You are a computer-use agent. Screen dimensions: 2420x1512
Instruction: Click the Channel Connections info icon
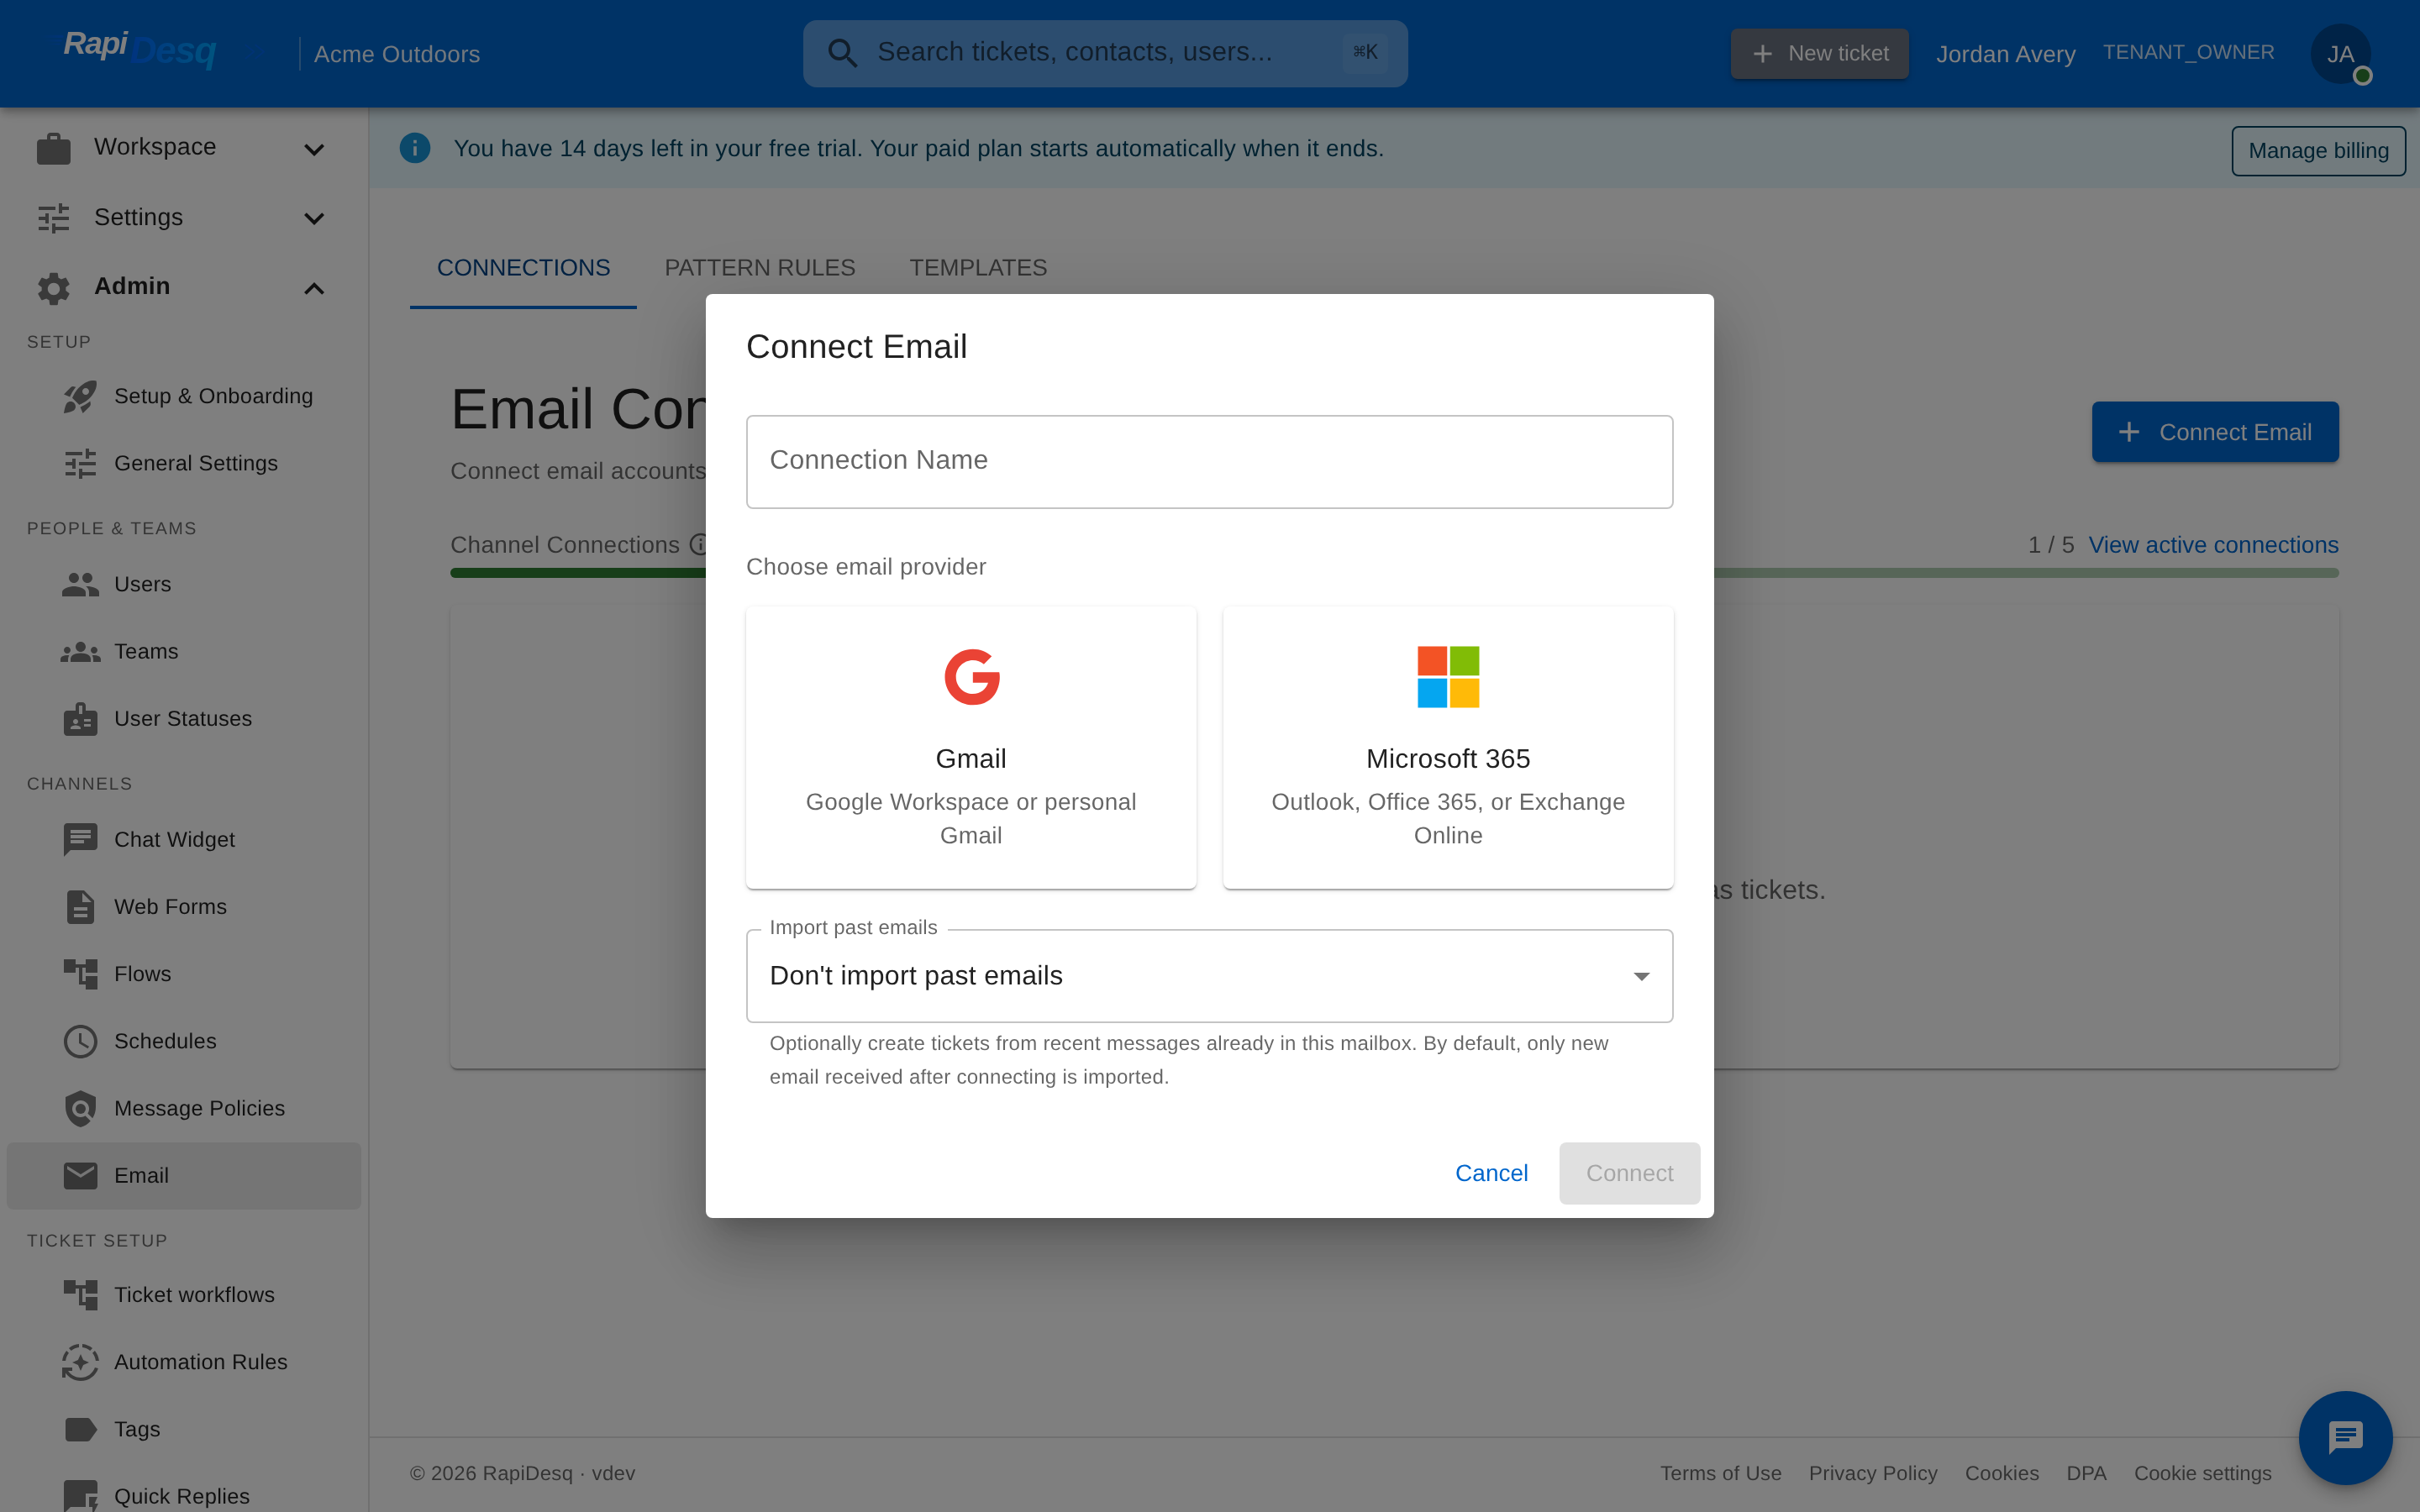click(x=698, y=544)
